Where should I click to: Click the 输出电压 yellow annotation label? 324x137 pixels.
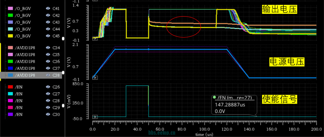pyautogui.click(x=279, y=9)
